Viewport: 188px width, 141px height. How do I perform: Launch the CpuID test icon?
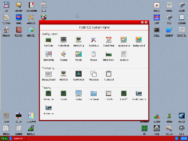[x=64, y=93]
